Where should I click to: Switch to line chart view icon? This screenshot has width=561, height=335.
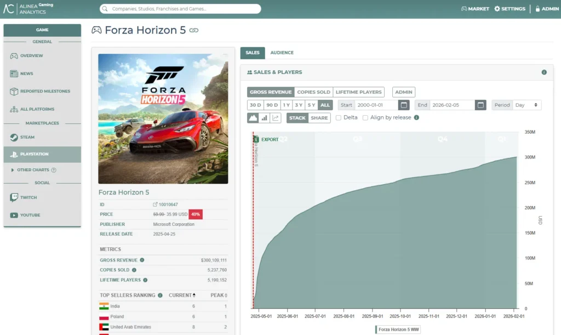pos(276,118)
